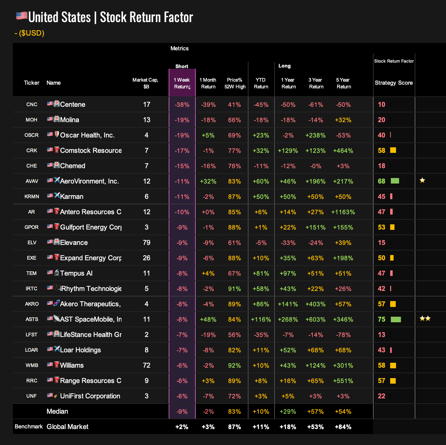This screenshot has width=446, height=445.
Task: Click the Price% 52W High column header
Action: [235, 83]
